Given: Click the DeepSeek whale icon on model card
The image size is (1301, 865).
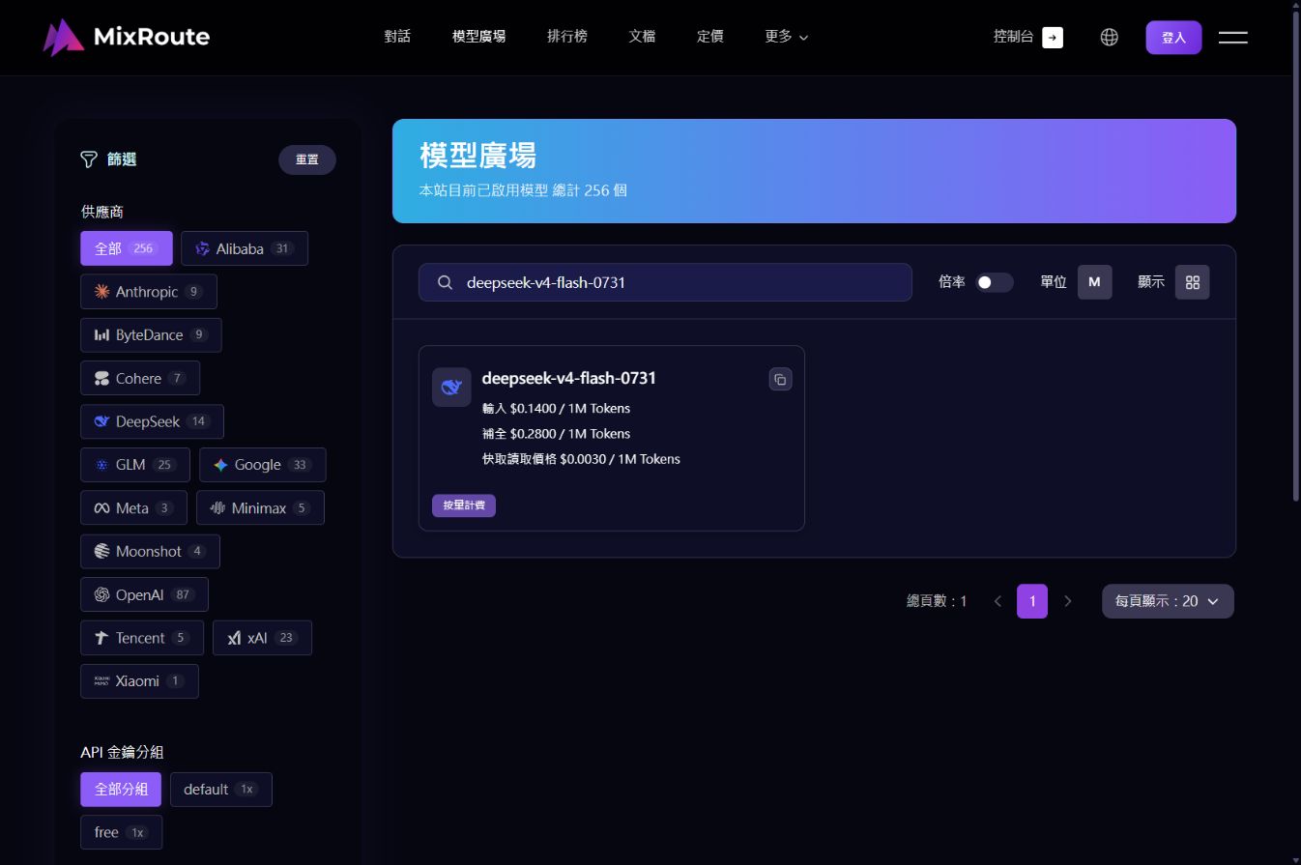Looking at the screenshot, I should [x=451, y=387].
